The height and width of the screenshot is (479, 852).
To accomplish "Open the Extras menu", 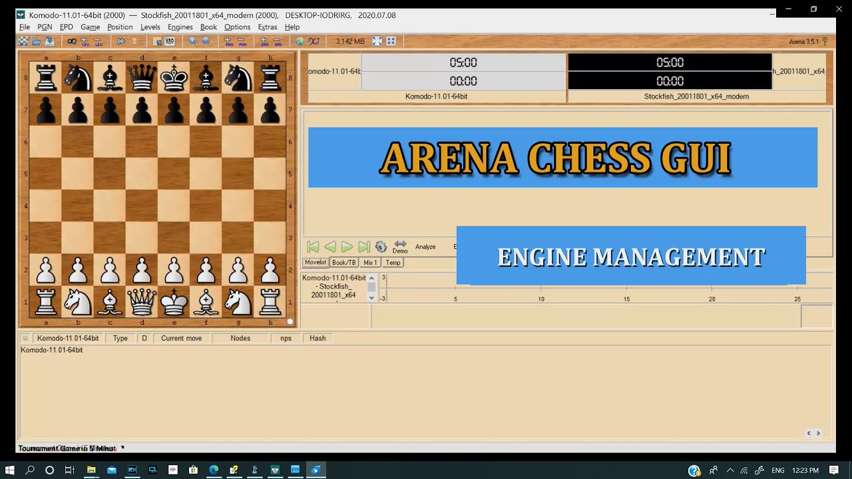I will point(268,27).
